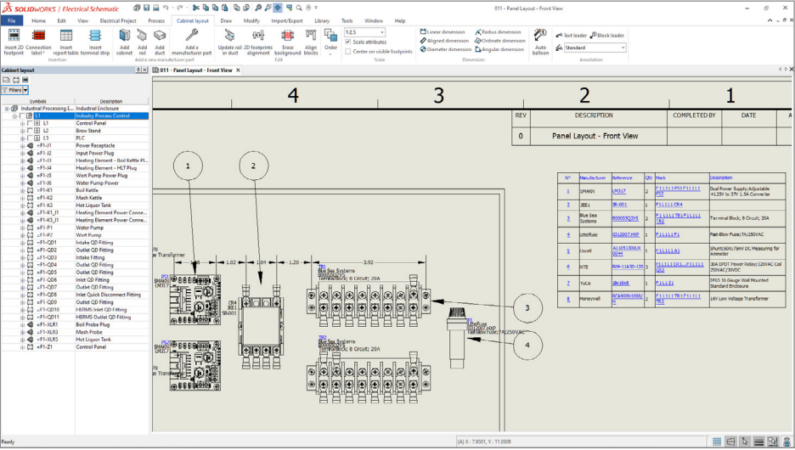Expand the =F1-K1 Boil Kettle node

point(22,190)
